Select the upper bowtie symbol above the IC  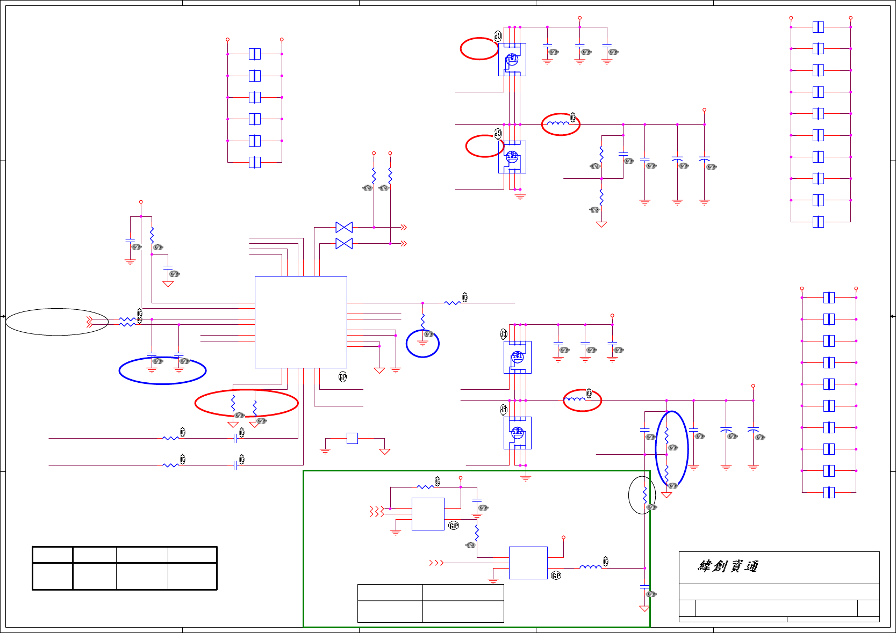point(344,227)
